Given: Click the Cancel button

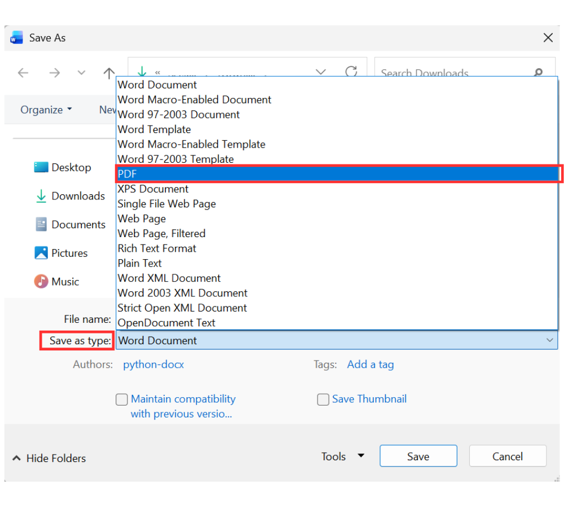Looking at the screenshot, I should (x=508, y=456).
